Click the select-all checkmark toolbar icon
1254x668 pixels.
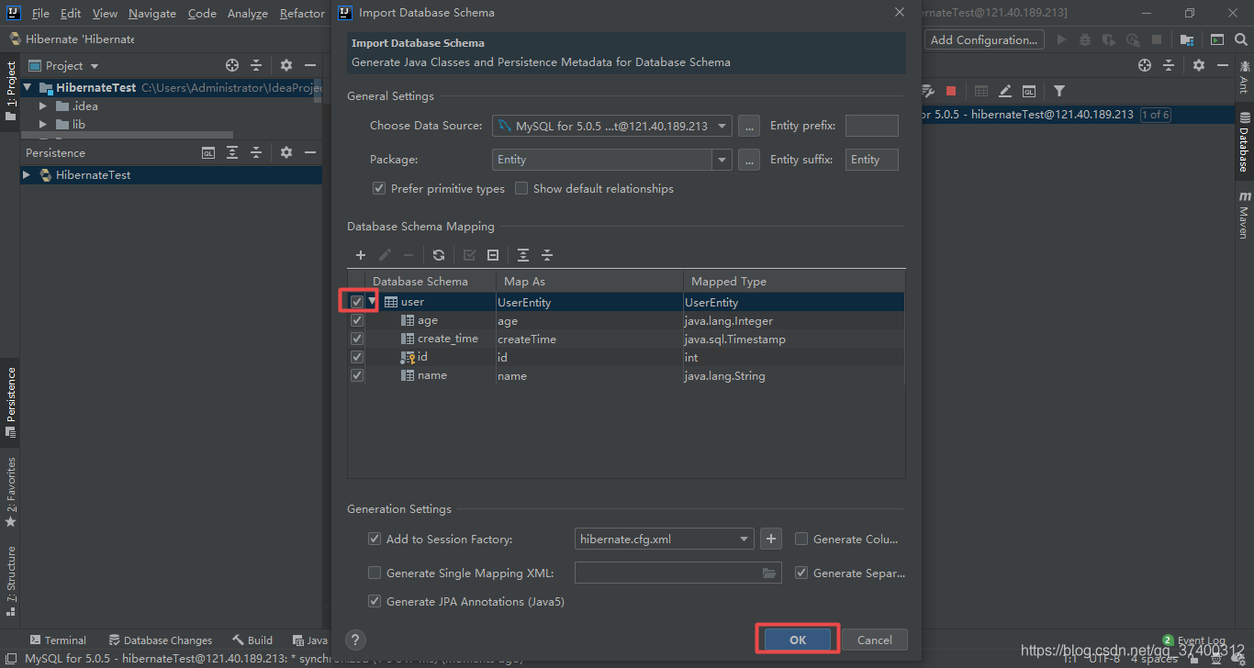(x=469, y=255)
